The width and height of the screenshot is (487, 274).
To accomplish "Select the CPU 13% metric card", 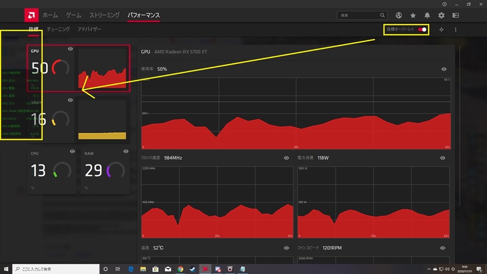I will coord(51,171).
